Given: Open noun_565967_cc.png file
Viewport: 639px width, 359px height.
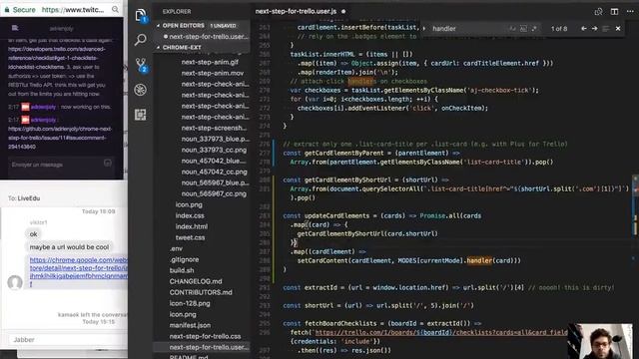Looking at the screenshot, I should [214, 193].
